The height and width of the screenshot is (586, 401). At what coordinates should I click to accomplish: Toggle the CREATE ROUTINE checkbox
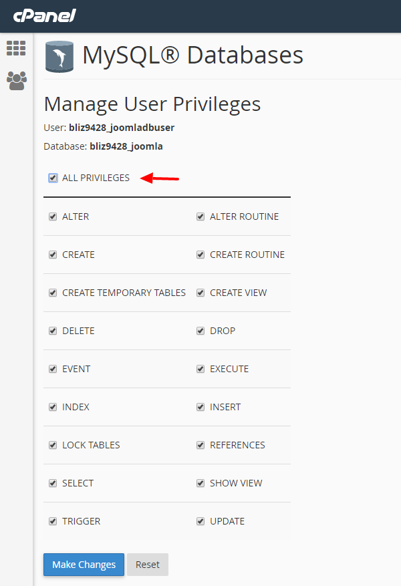click(200, 255)
